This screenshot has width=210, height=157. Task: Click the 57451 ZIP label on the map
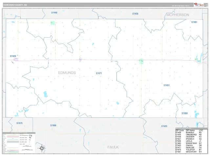[167, 85]
